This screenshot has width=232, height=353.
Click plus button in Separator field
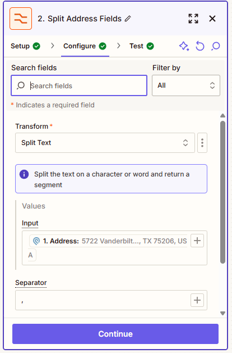(x=197, y=300)
